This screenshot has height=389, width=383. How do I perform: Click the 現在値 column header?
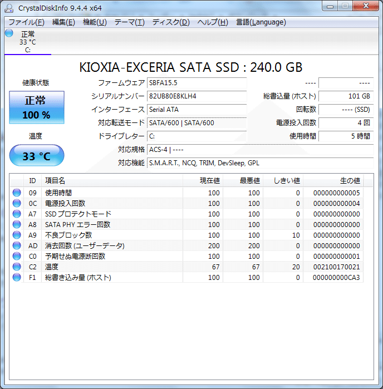coord(203,181)
